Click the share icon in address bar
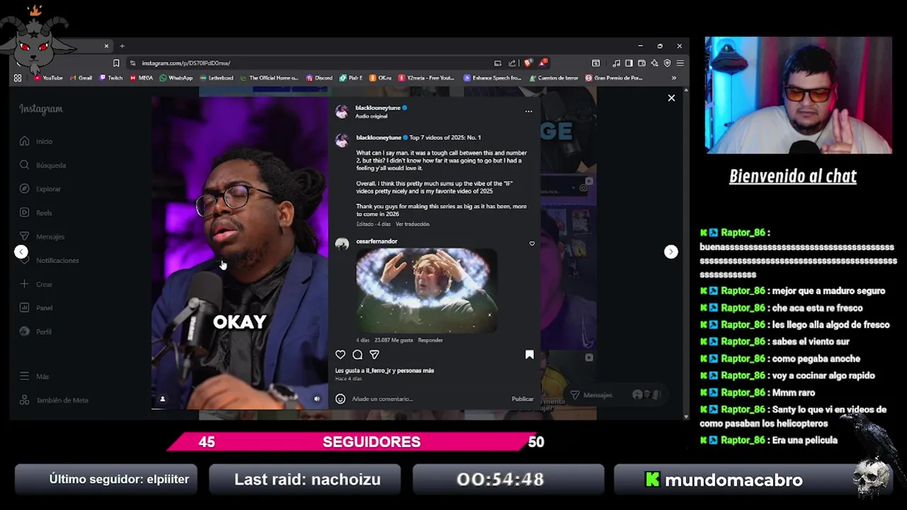Image resolution: width=907 pixels, height=510 pixels. [x=512, y=63]
